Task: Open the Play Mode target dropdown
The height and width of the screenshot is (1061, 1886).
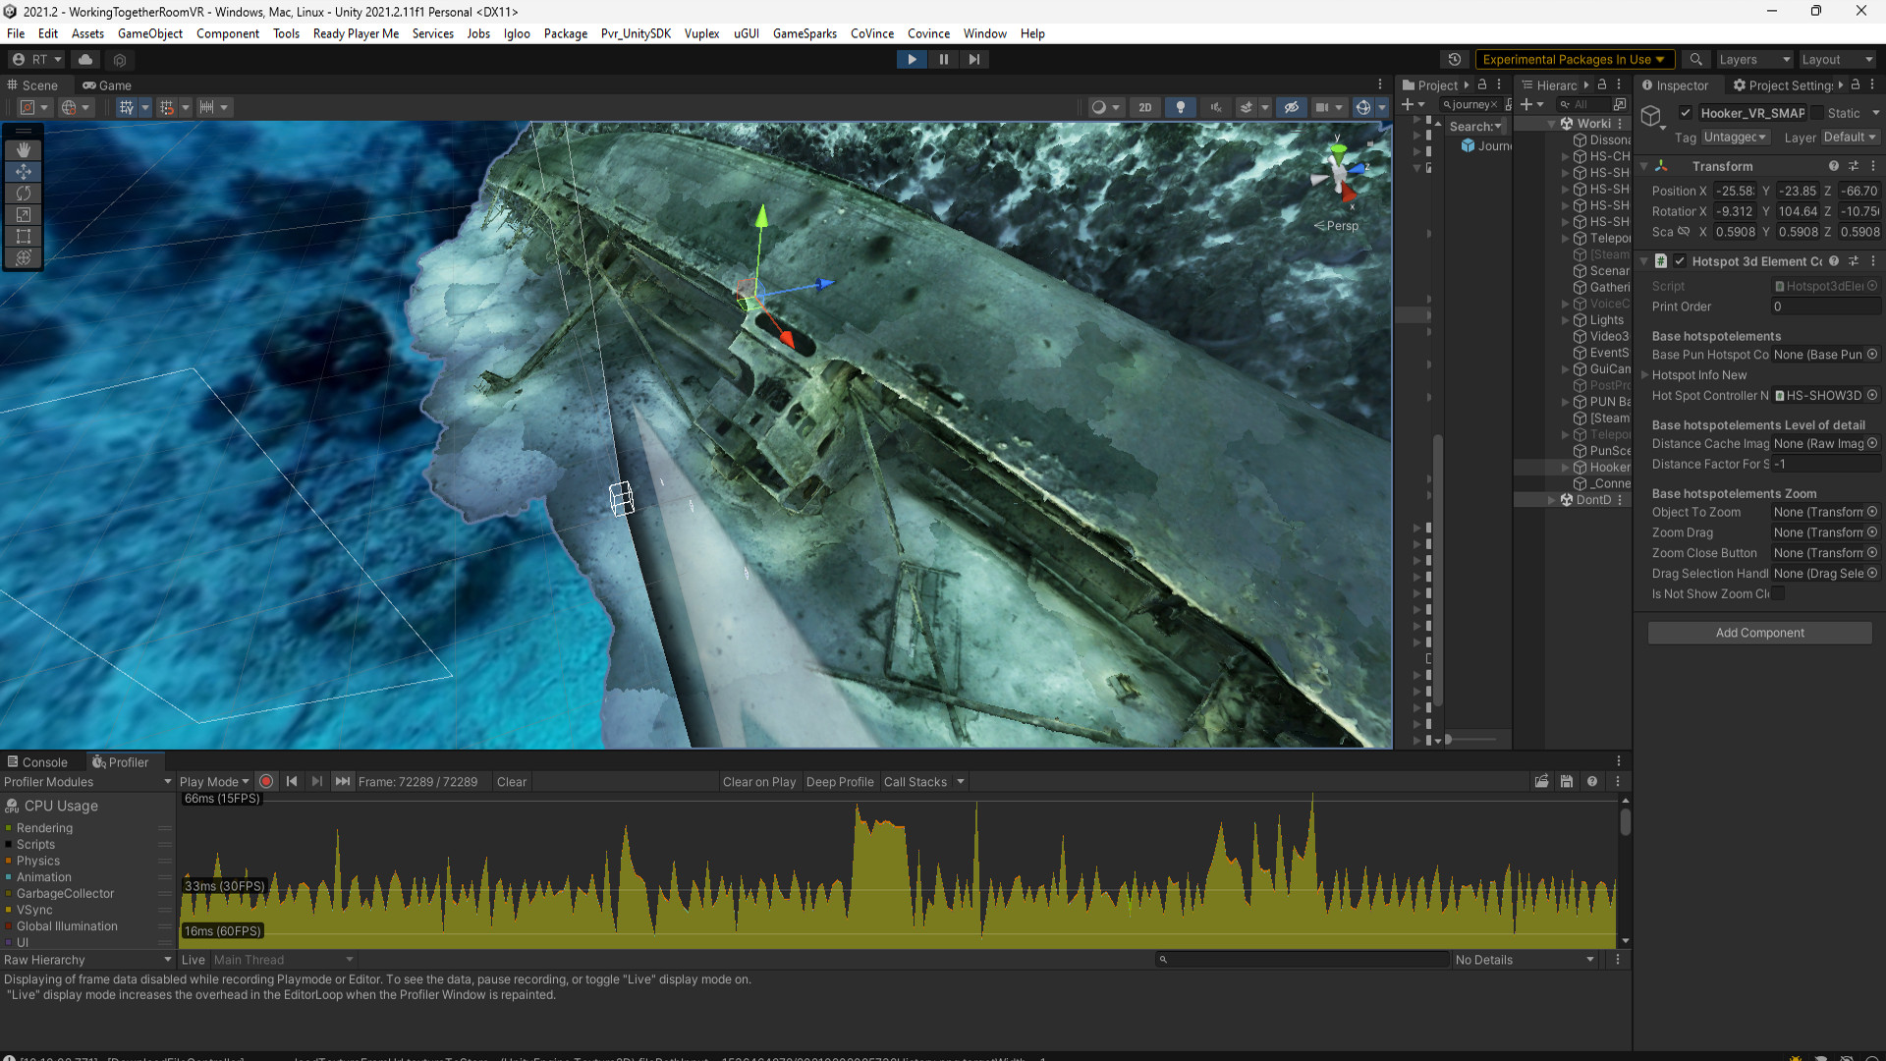Action: [x=214, y=782]
